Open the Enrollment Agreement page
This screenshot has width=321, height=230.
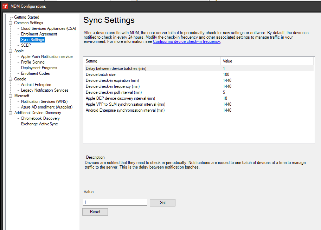click(39, 34)
